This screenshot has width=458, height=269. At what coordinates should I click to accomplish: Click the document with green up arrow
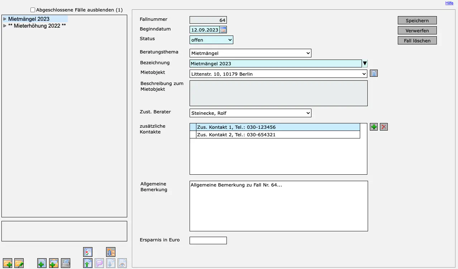click(x=88, y=263)
